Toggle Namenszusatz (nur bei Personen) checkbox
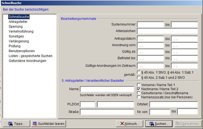 (x=139, y=97)
